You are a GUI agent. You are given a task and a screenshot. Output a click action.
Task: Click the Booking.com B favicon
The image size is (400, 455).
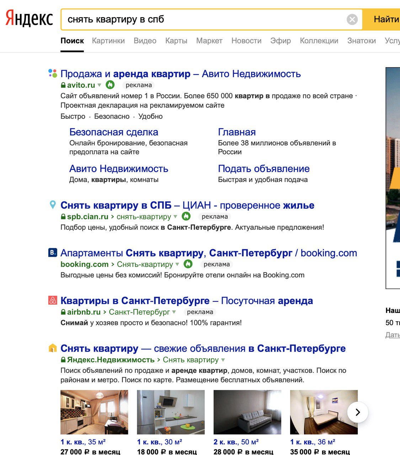pos(53,253)
